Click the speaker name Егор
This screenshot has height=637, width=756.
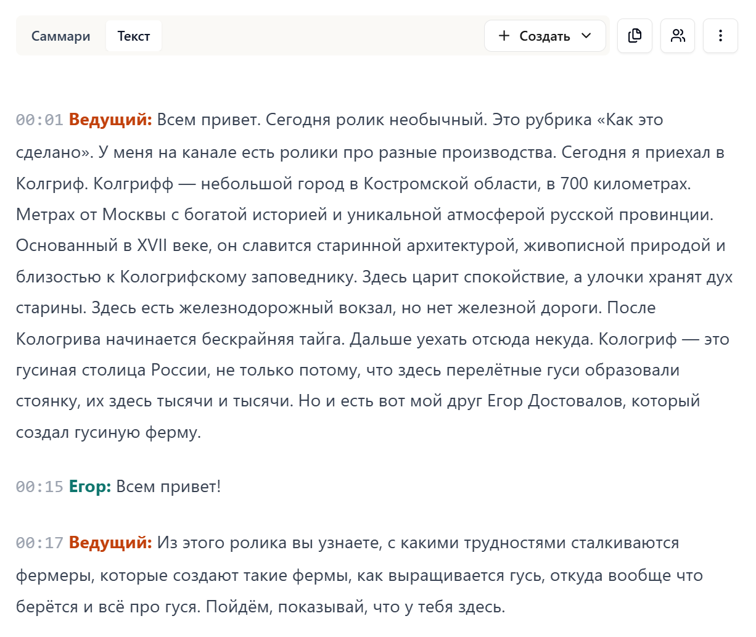[x=90, y=487]
